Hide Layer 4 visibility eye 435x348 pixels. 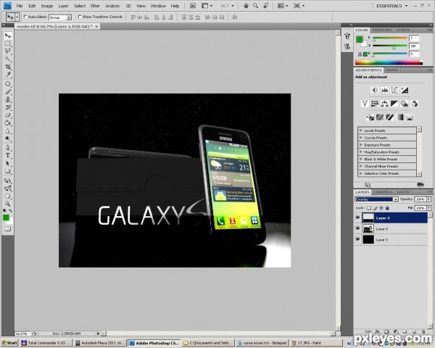pos(357,217)
